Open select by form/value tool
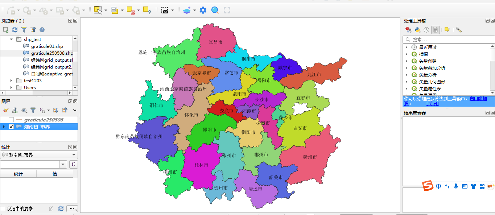The image size is (495, 215). tap(115, 10)
